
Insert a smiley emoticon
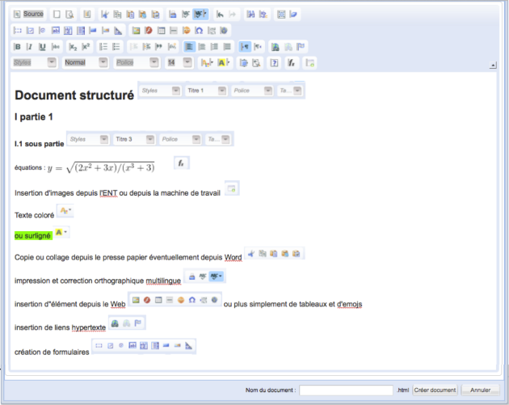coord(187,31)
